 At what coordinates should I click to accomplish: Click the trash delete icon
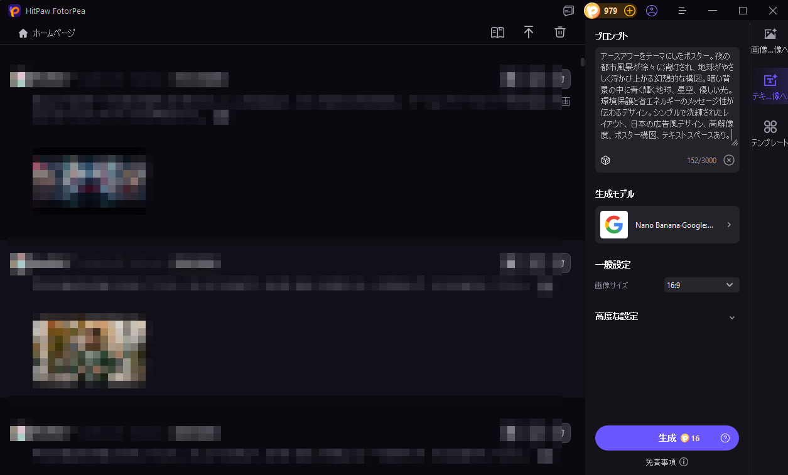[x=560, y=33]
